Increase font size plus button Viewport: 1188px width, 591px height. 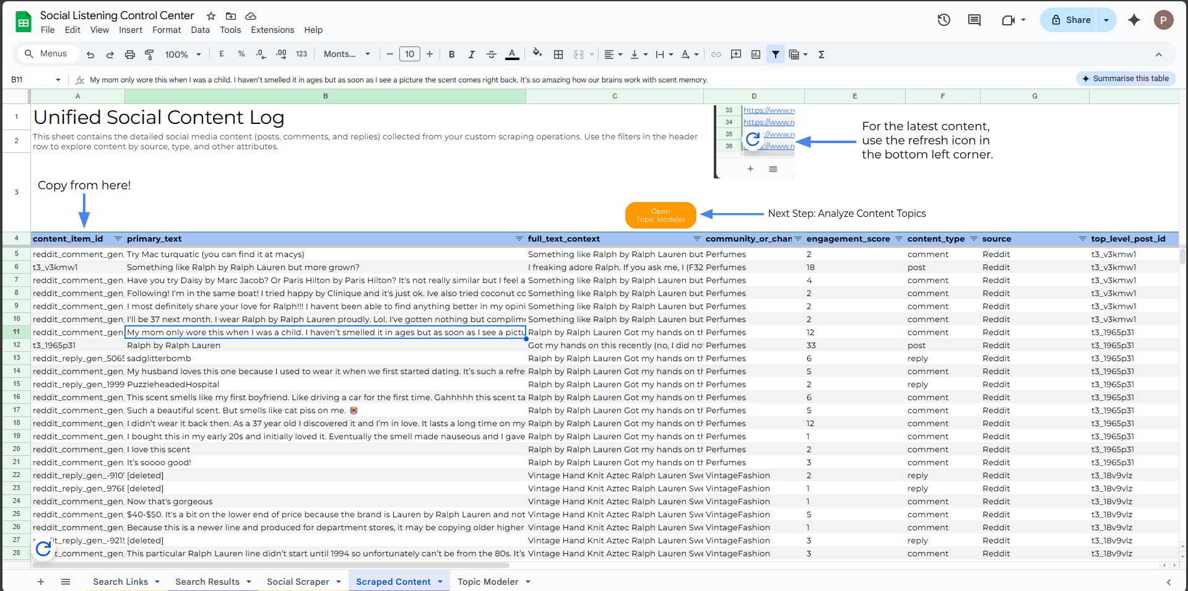point(430,55)
